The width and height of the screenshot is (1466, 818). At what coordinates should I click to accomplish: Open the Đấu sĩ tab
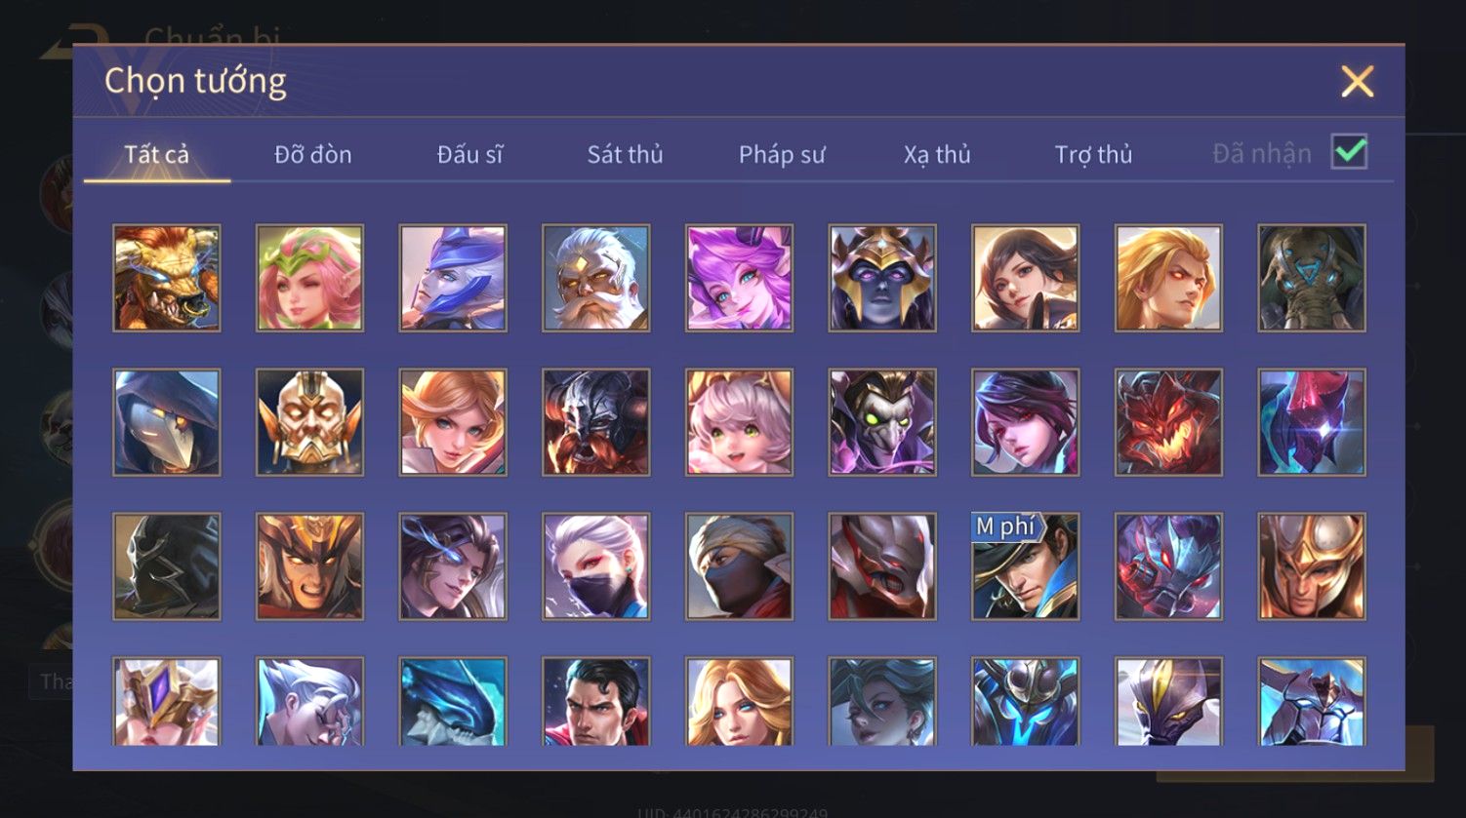click(469, 154)
